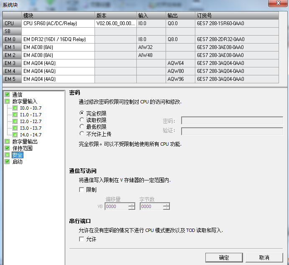This screenshot has width=289, height=265.
Task: Click the green icon next to 通信
Action: click(x=7, y=95)
